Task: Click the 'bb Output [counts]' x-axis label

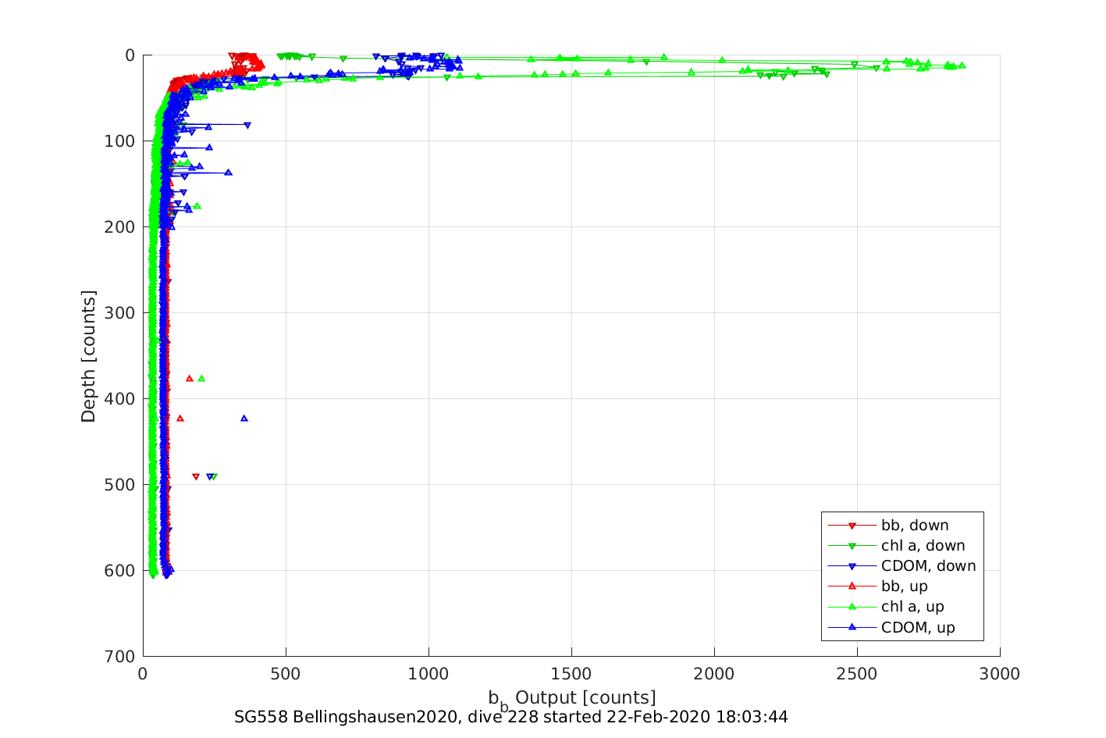Action: [572, 699]
